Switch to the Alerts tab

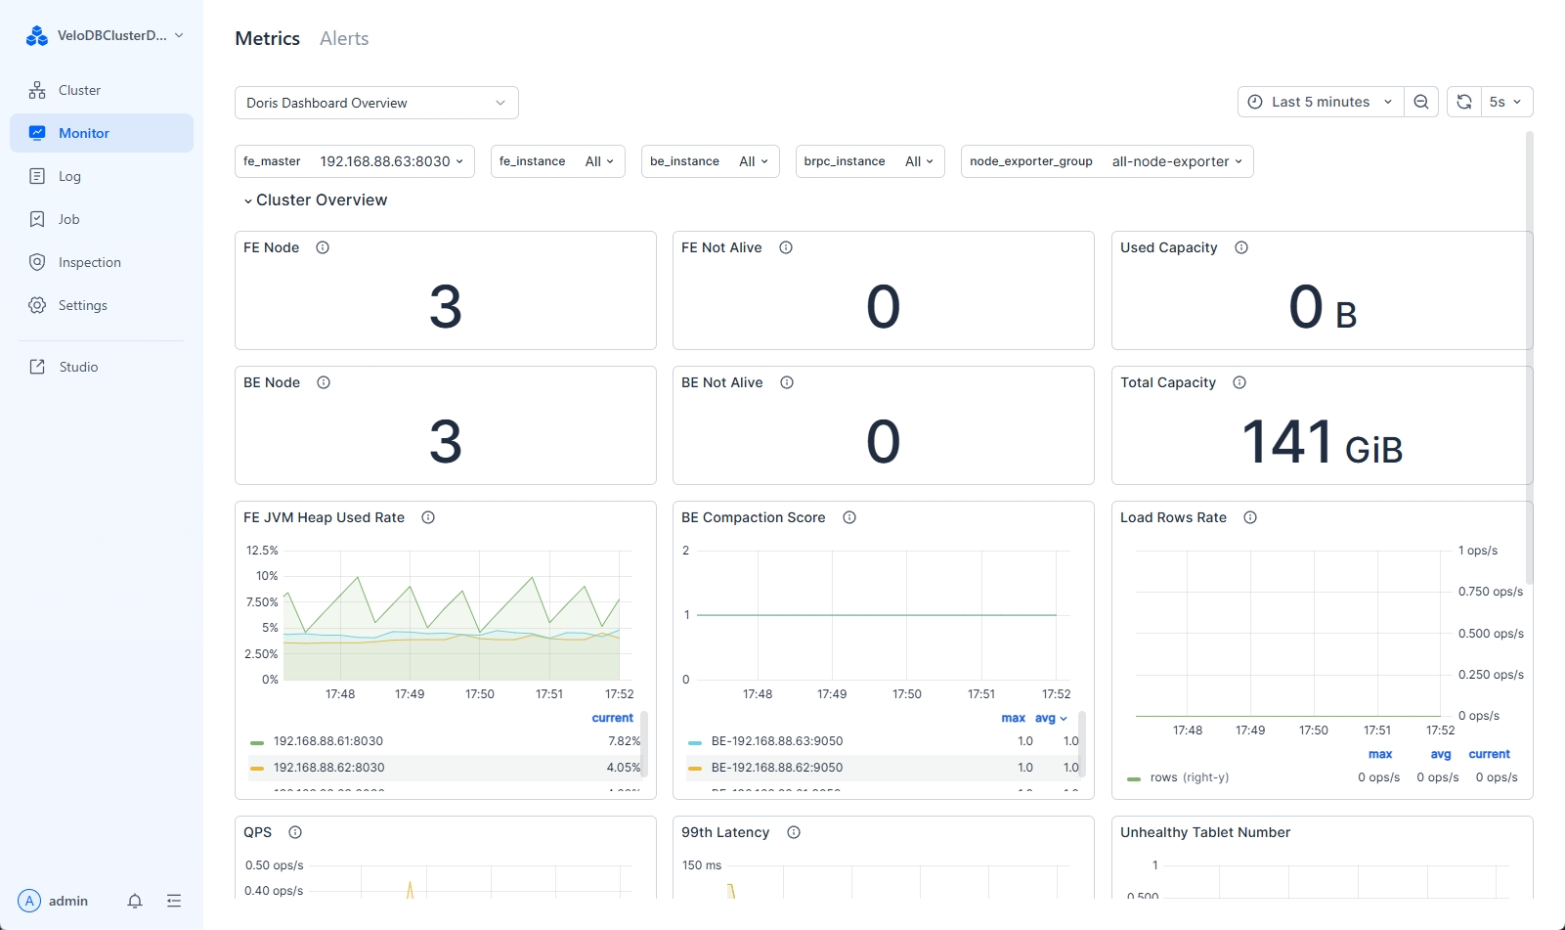tap(344, 38)
